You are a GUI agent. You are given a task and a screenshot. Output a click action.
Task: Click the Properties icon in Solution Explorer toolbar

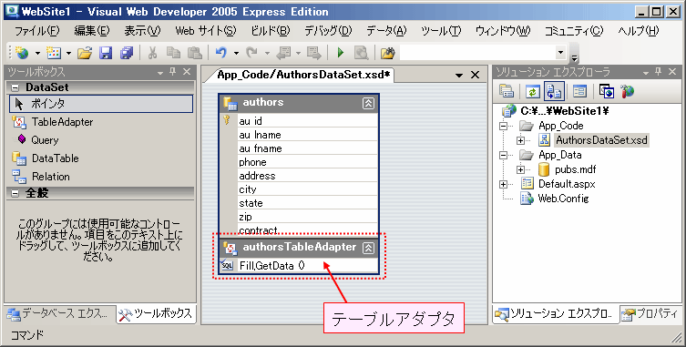507,91
